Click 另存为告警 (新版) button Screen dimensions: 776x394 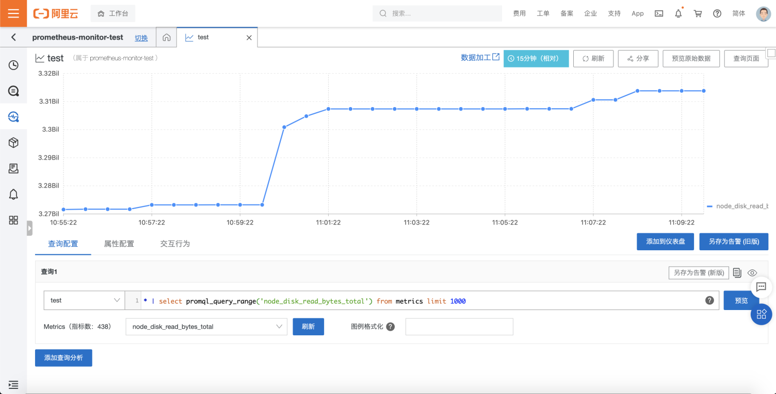pos(699,272)
